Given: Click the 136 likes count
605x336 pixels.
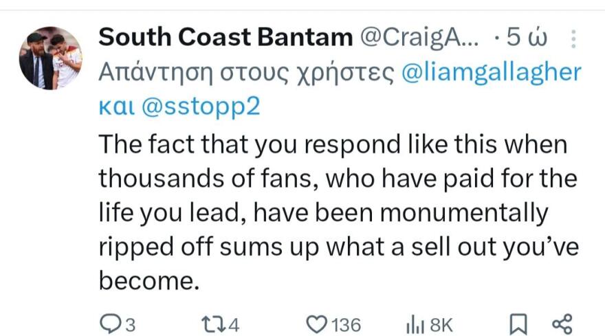Looking at the screenshot, I should coord(346,324).
